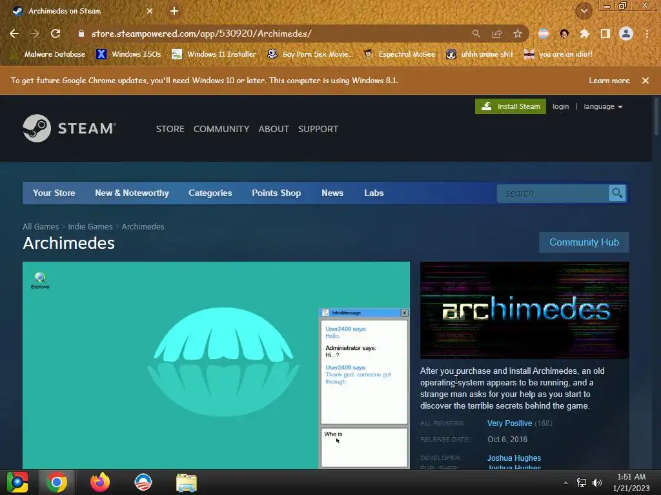Open the taskbar clock and date

(631, 482)
